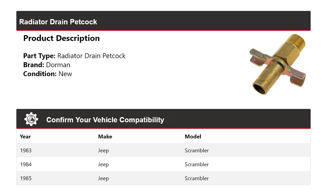Image resolution: width=327 pixels, height=196 pixels.
Task: Click the Product Description heading
Action: [61, 38]
